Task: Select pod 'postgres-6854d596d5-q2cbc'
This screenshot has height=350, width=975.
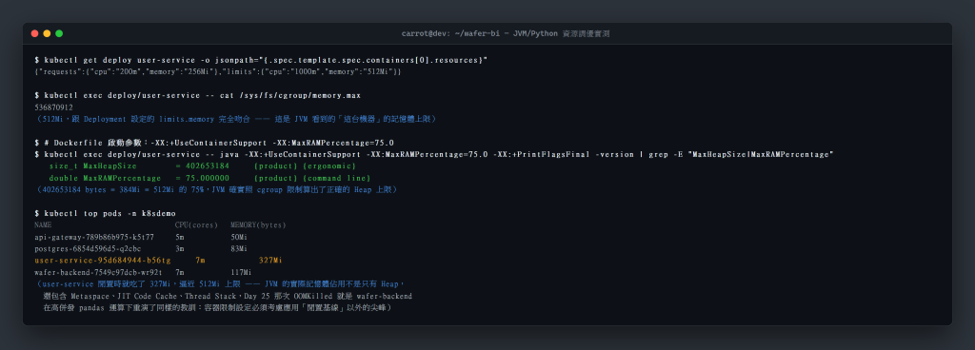Action: tap(88, 249)
